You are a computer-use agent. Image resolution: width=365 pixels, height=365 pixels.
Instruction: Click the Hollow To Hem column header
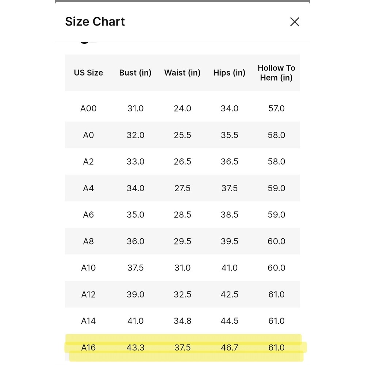276,73
